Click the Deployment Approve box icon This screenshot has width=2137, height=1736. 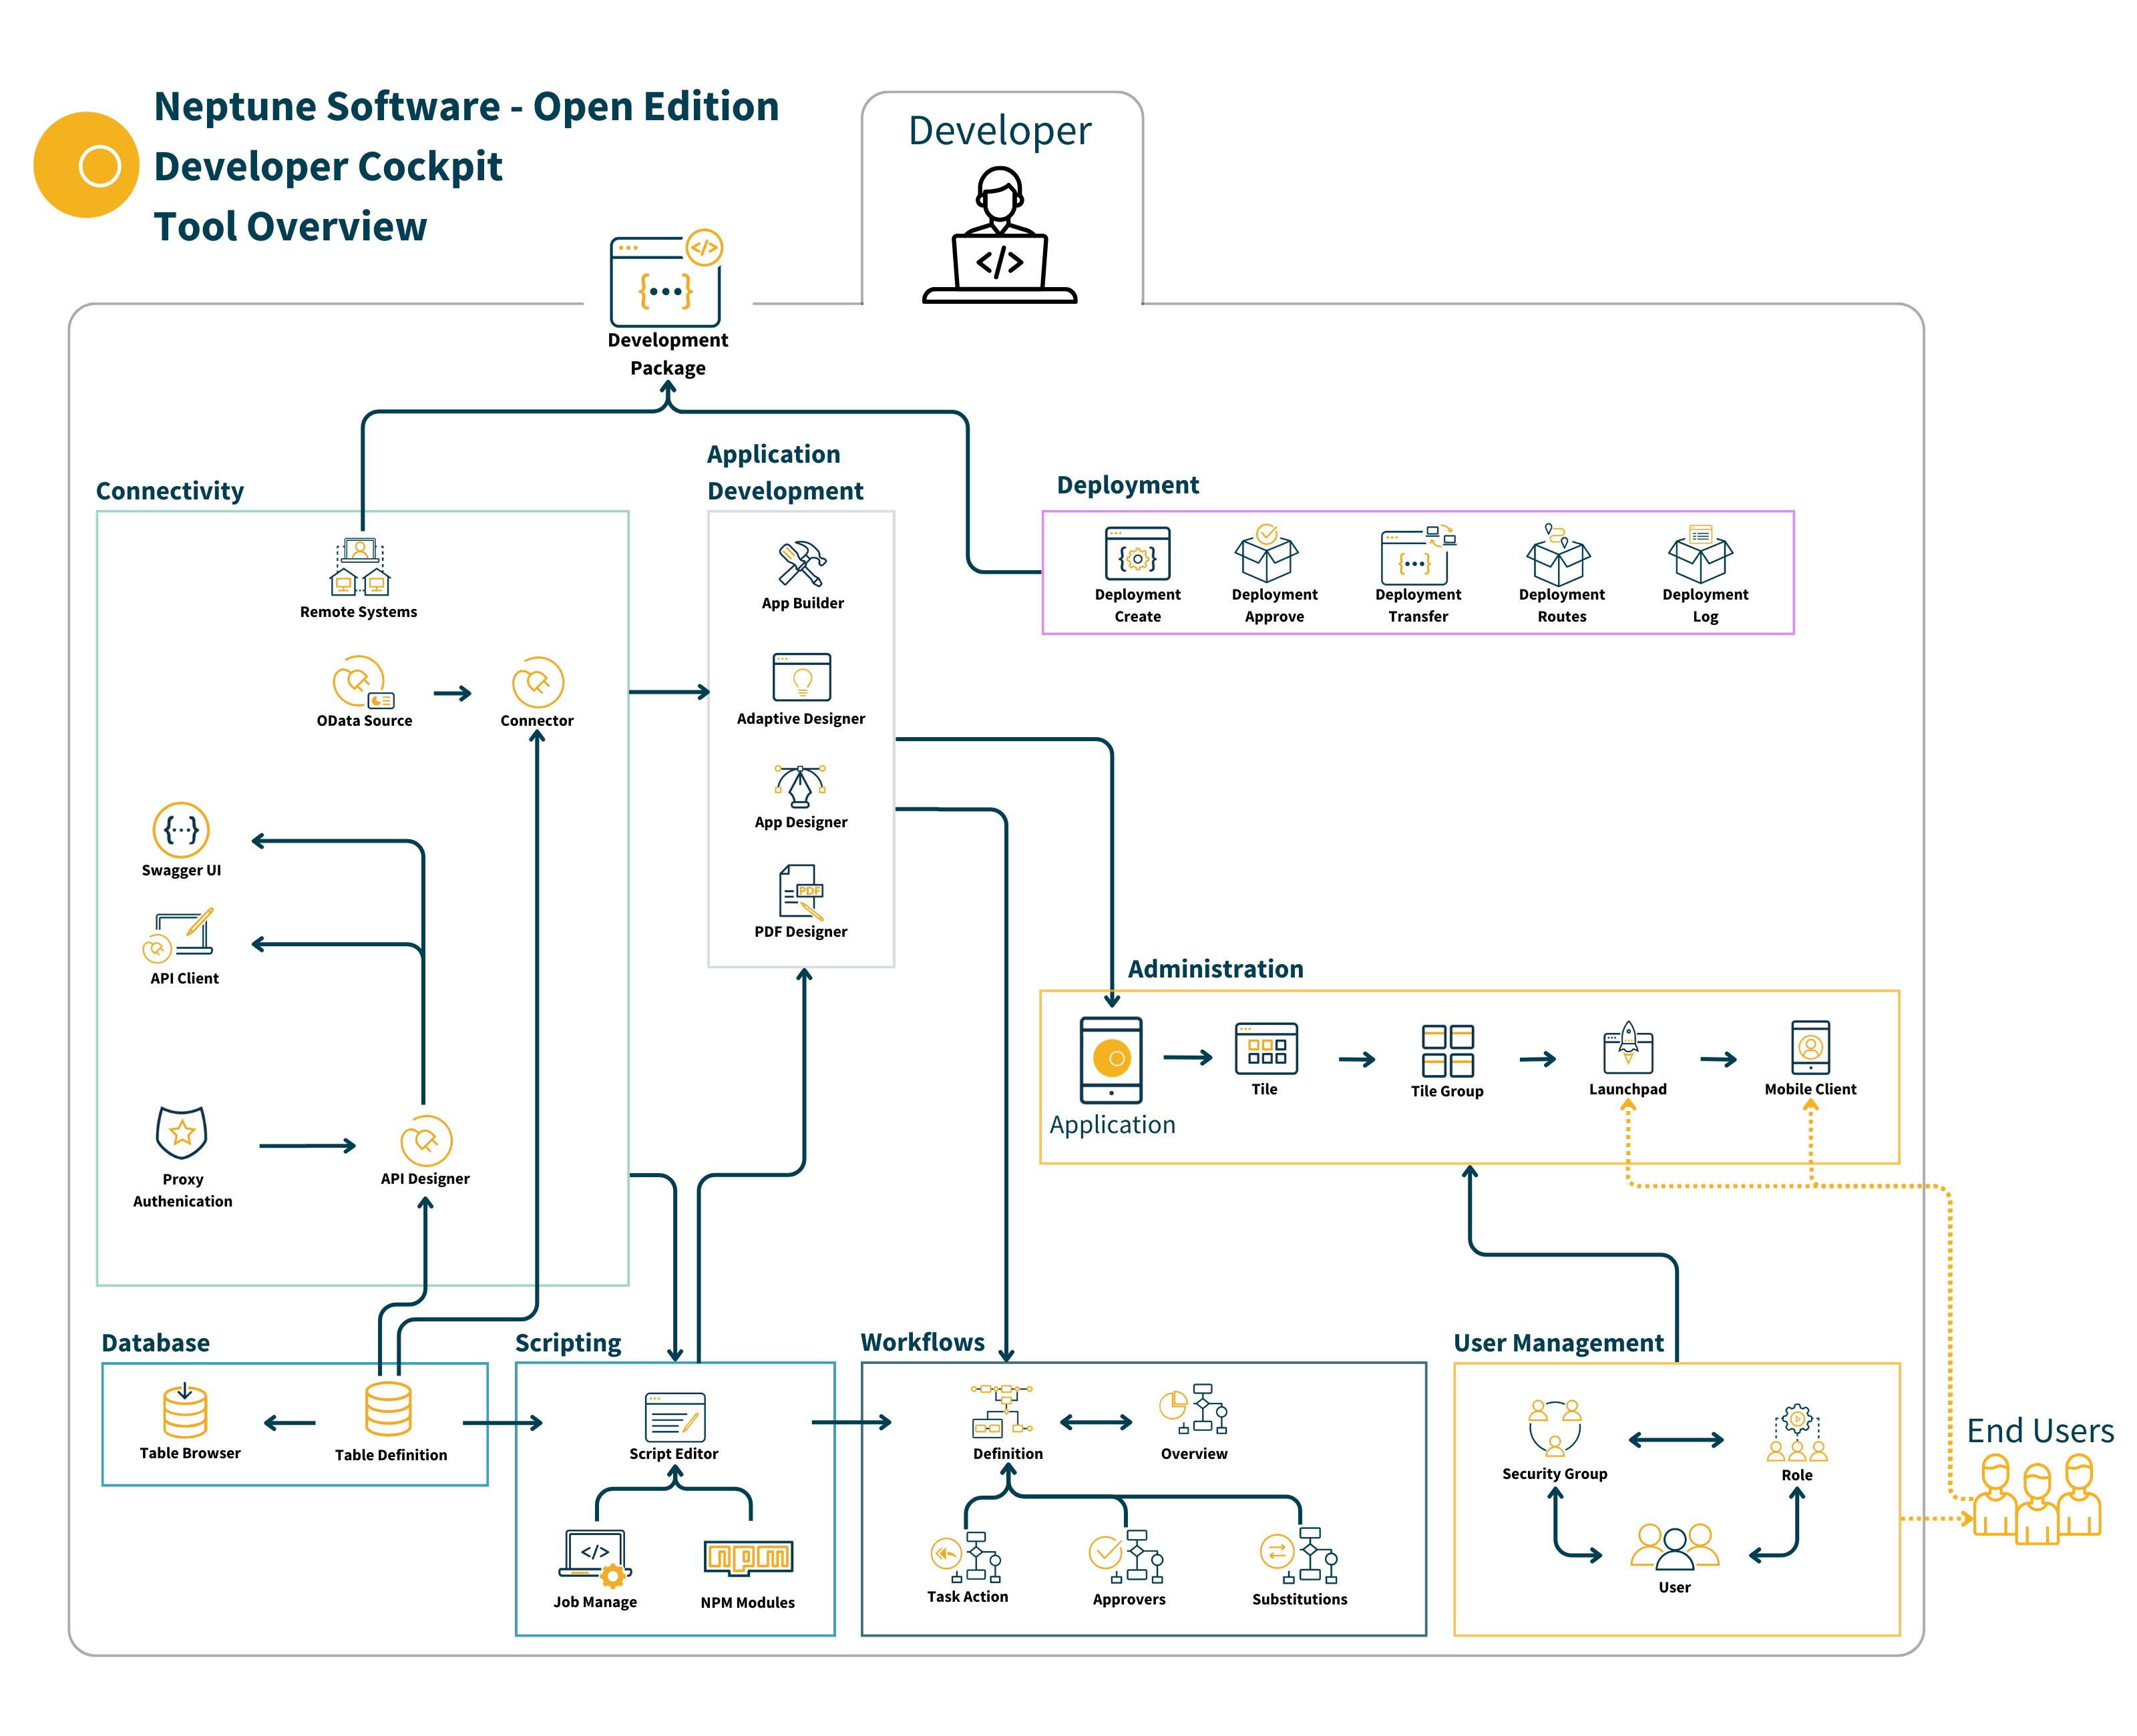point(1266,553)
